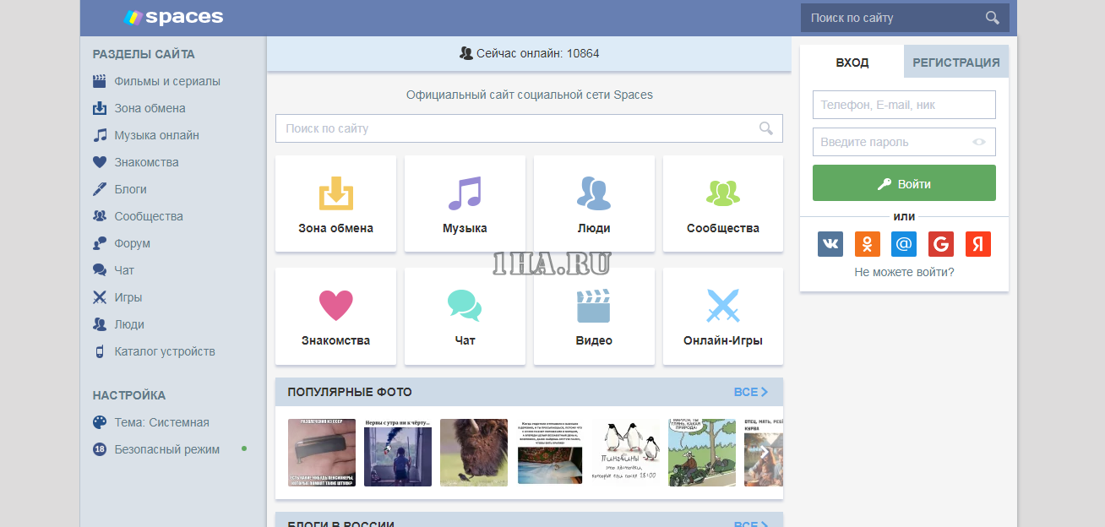Open the Музыка tile with note icon

coord(465,204)
